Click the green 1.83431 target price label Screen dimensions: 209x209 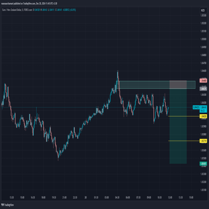204,164
